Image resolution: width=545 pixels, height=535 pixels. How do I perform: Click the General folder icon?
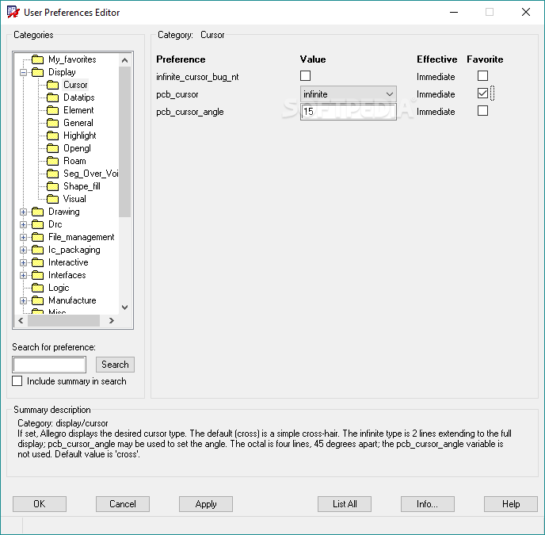click(x=52, y=123)
